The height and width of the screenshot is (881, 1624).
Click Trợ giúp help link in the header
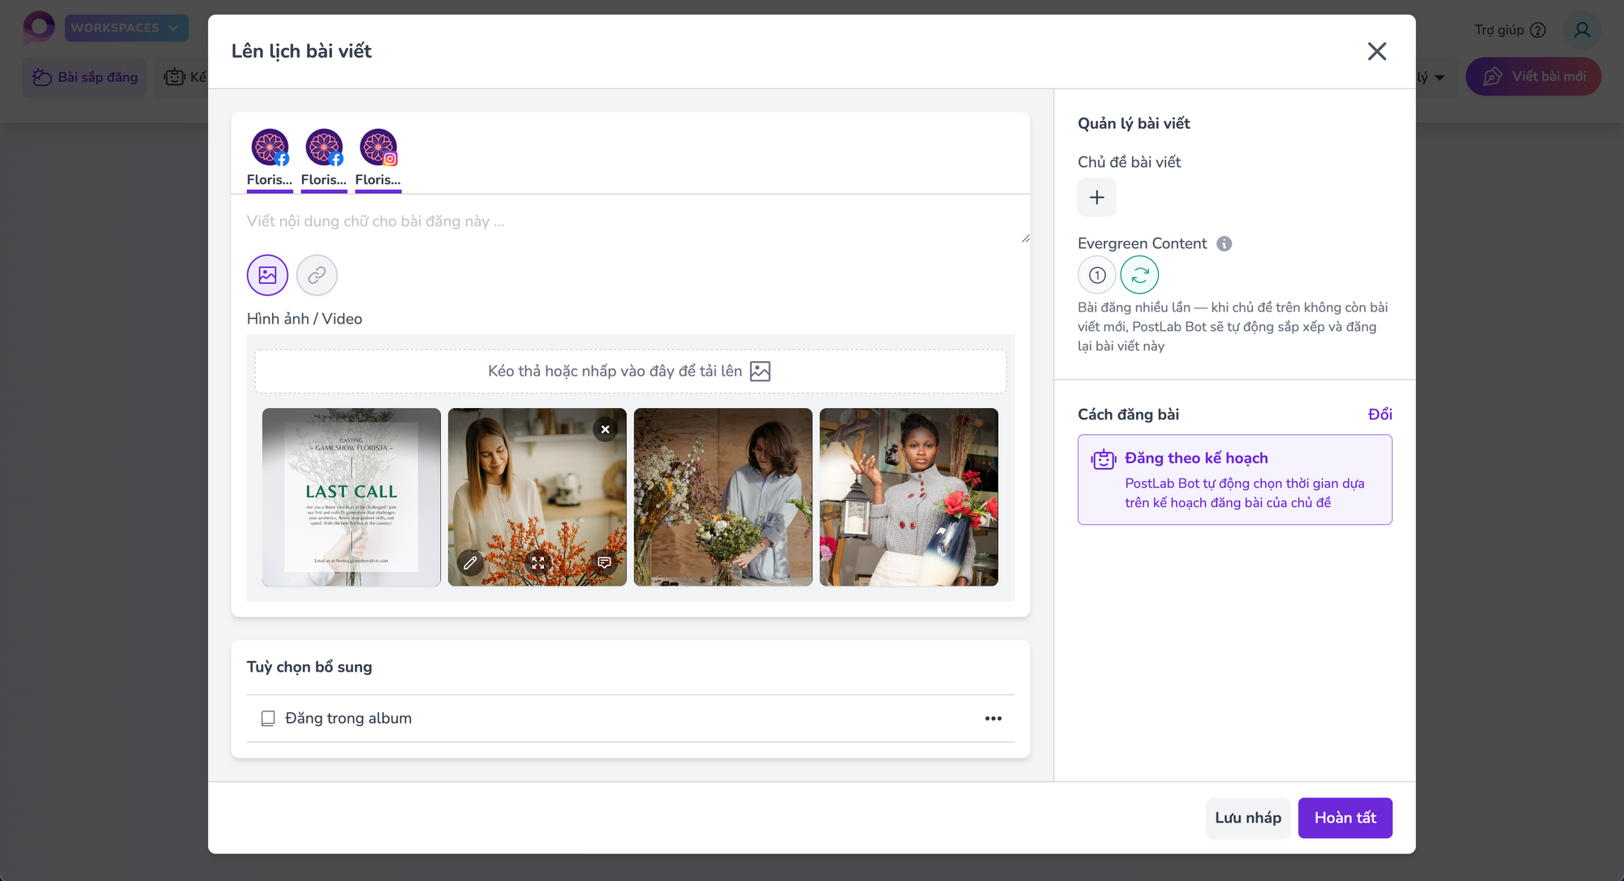[x=1510, y=30]
